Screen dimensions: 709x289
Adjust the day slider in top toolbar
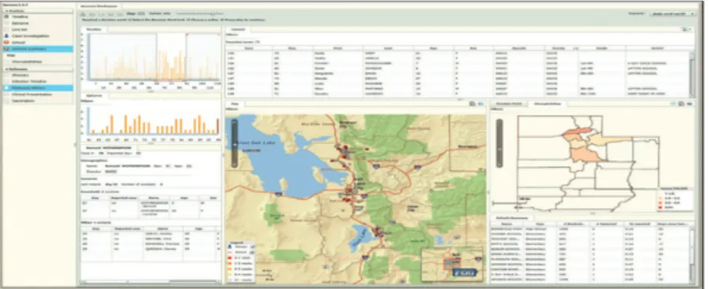(x=199, y=14)
